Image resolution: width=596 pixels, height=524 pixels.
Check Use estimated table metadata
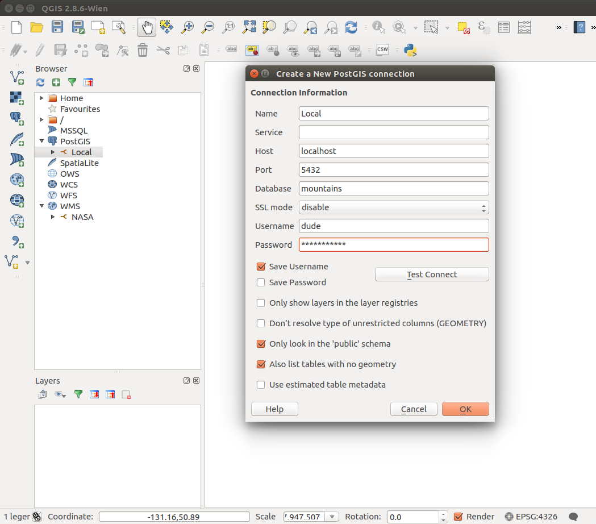click(x=261, y=385)
